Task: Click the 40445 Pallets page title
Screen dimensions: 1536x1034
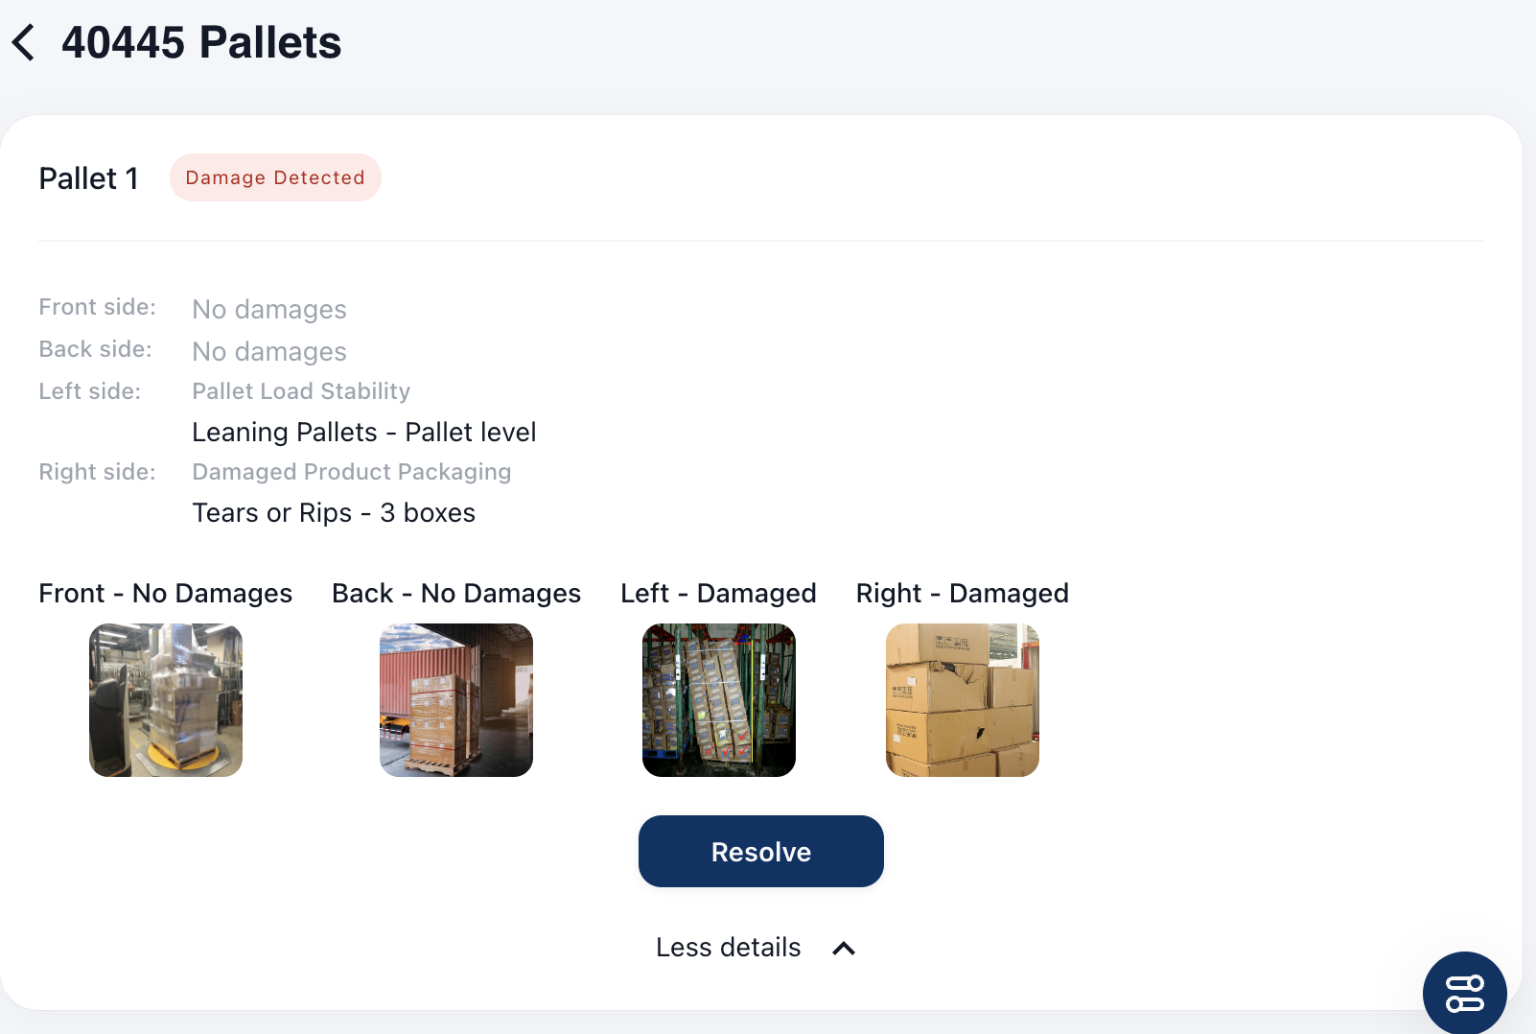Action: (201, 43)
